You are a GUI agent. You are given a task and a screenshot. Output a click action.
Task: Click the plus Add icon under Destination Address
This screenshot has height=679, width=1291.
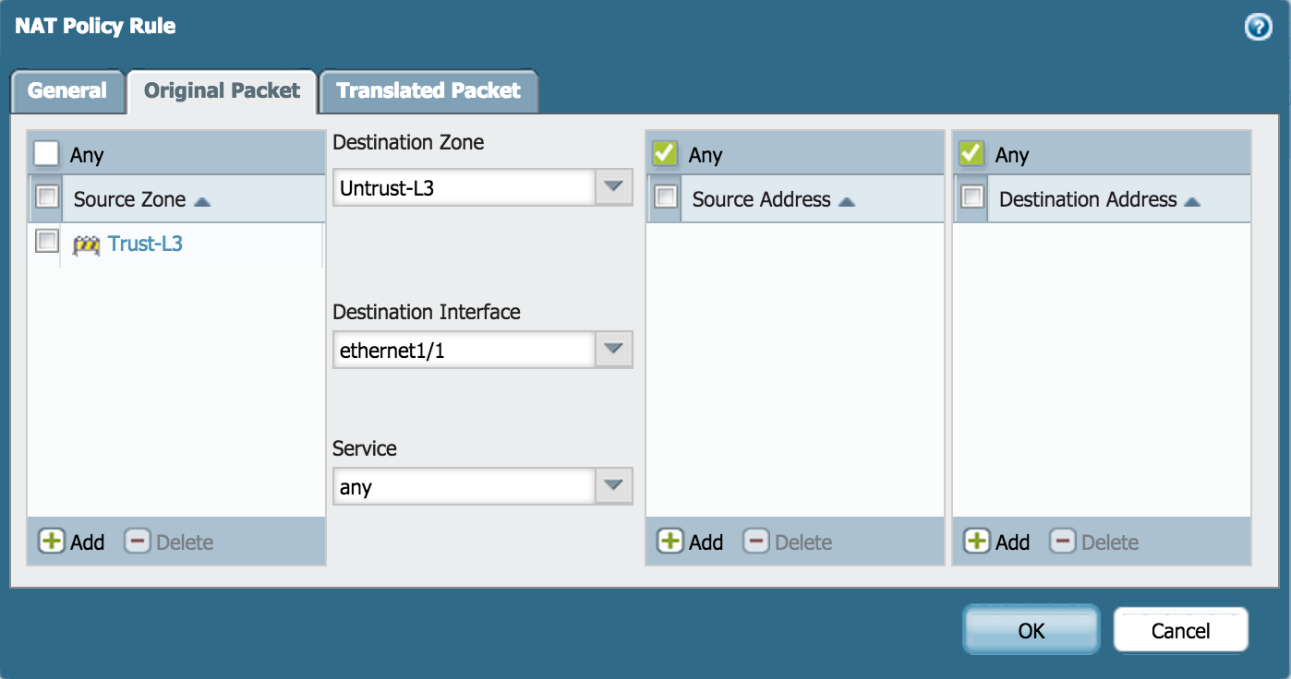pyautogui.click(x=976, y=542)
